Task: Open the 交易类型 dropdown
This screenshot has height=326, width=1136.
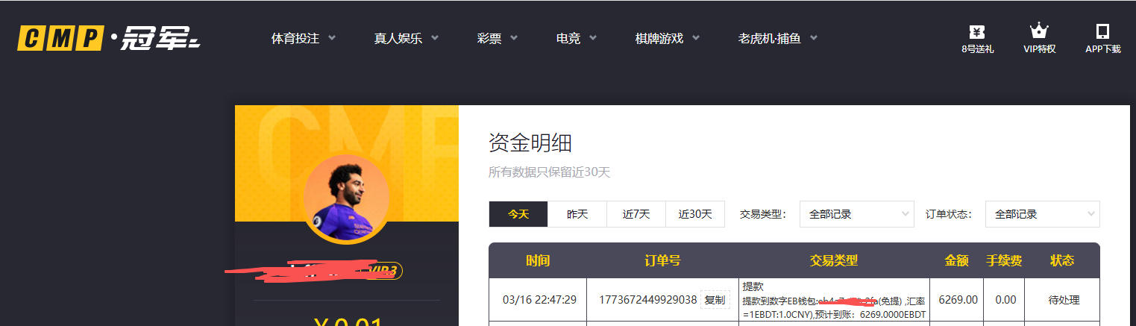Action: (856, 214)
